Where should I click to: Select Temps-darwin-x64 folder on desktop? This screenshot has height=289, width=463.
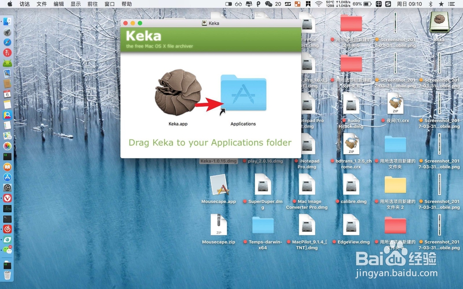[263, 226]
